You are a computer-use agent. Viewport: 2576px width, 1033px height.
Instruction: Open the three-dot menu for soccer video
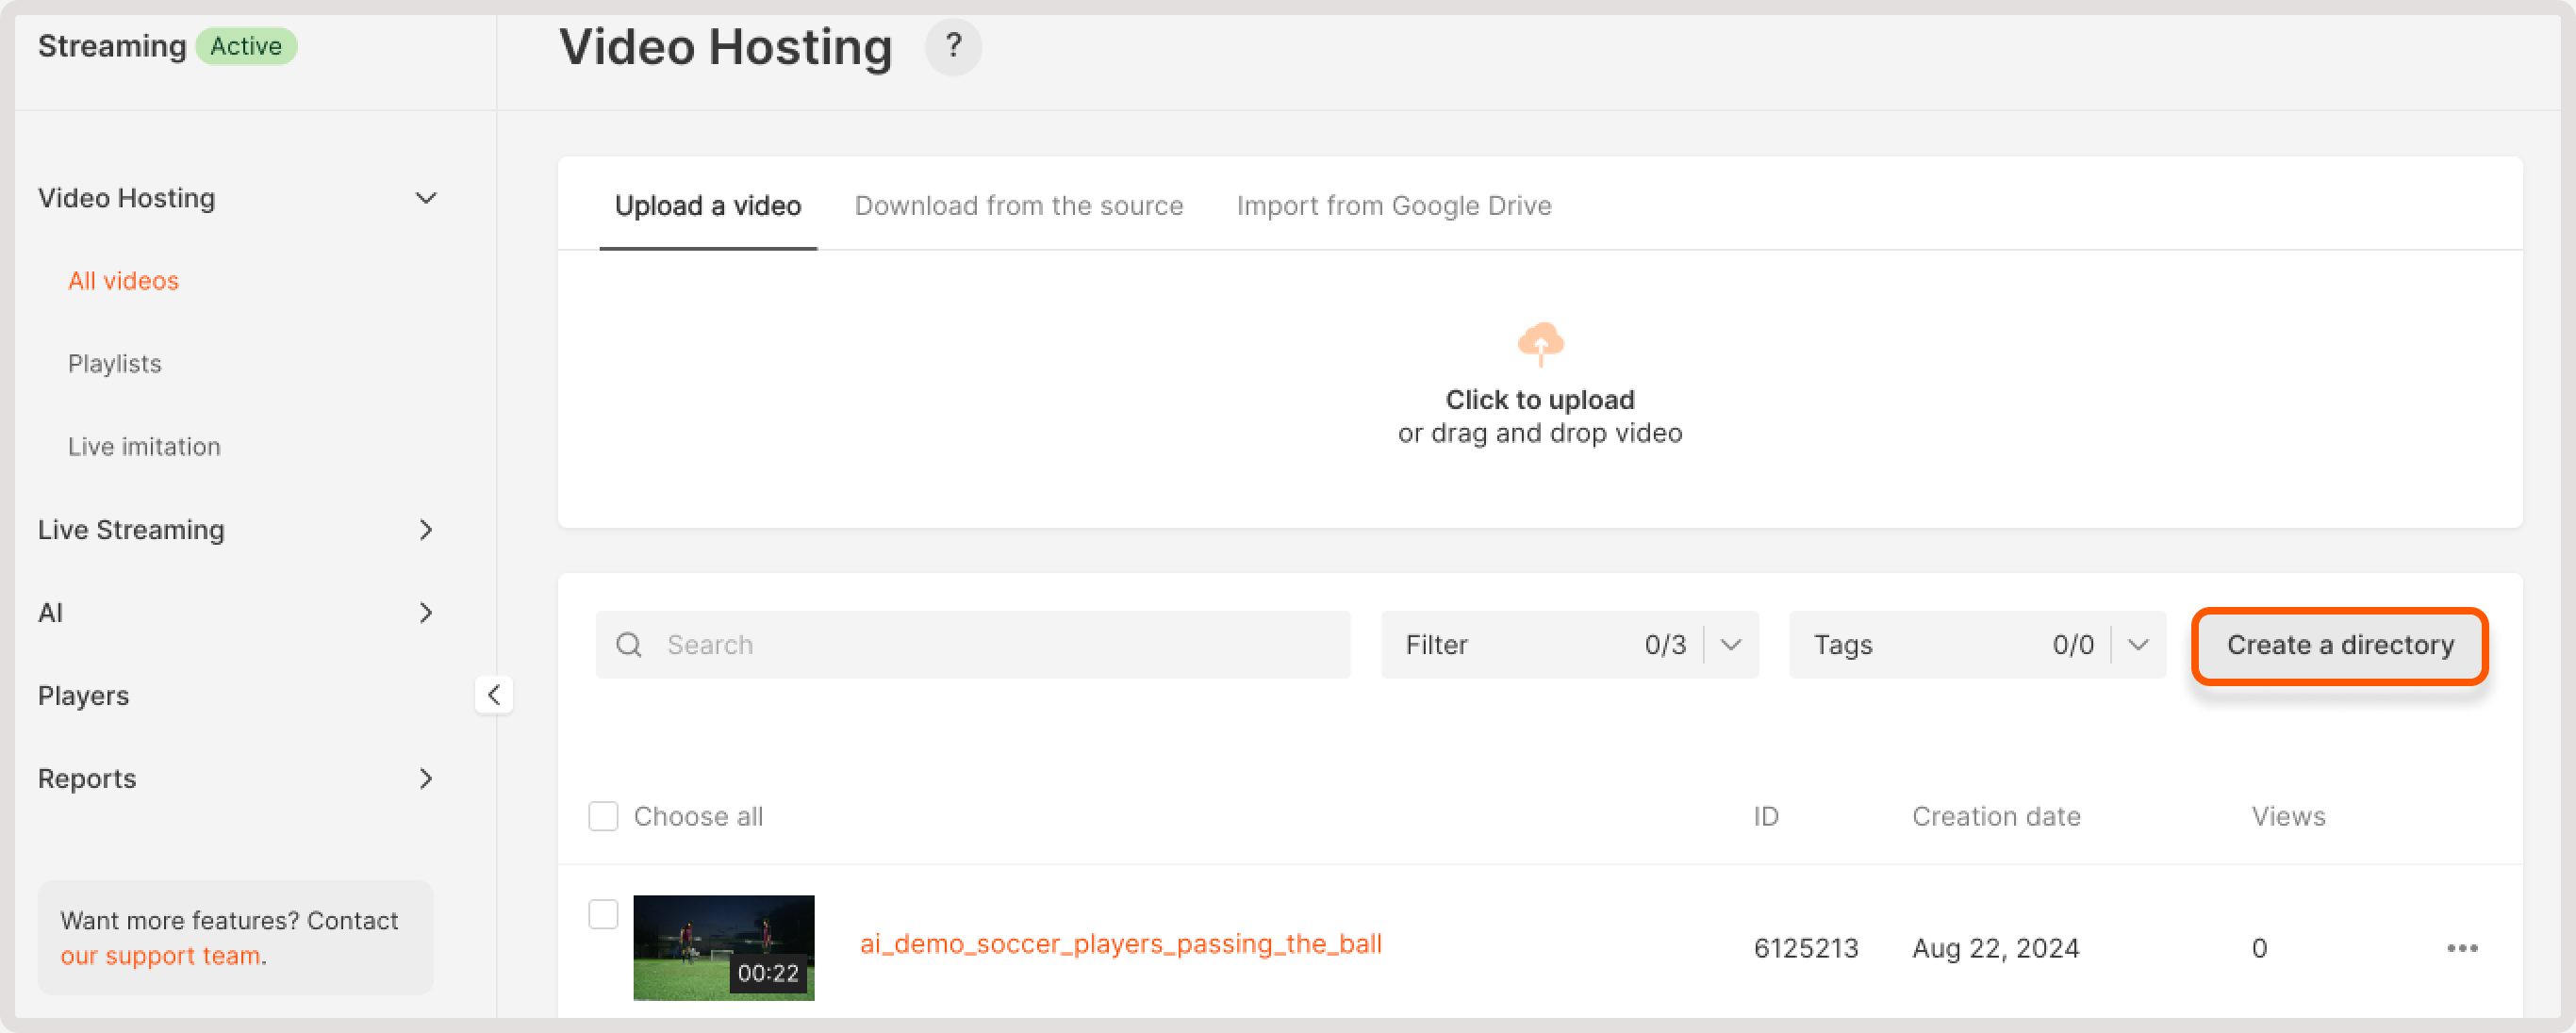tap(2461, 947)
